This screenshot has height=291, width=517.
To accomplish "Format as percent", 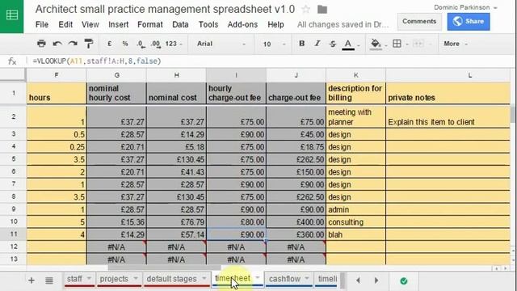I will click(125, 44).
